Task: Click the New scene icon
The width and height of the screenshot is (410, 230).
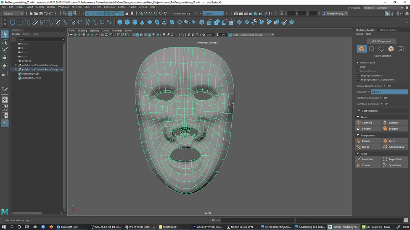Action: (x=31, y=13)
